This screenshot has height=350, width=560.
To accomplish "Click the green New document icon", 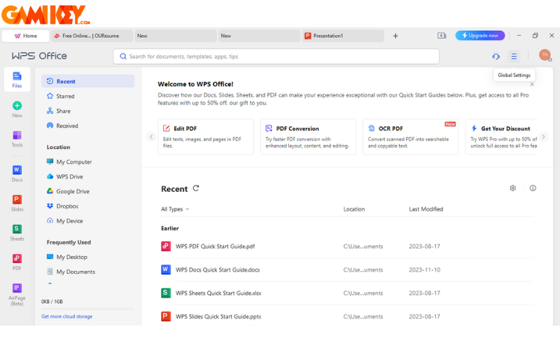I will 17,106.
